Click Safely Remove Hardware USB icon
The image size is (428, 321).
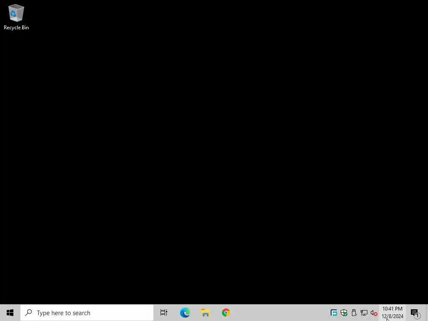[354, 313]
